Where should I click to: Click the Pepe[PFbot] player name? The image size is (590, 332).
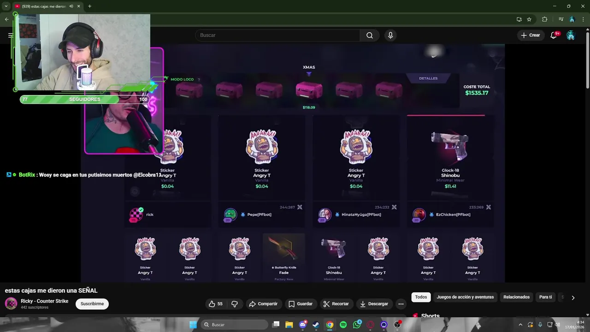click(259, 214)
